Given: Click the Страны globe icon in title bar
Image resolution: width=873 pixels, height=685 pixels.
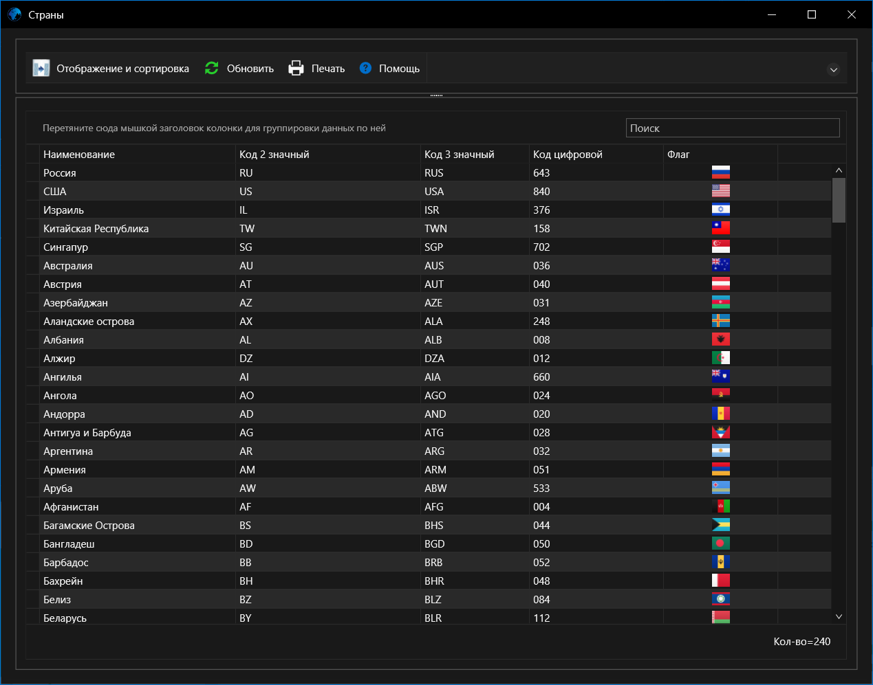Looking at the screenshot, I should 14,14.
